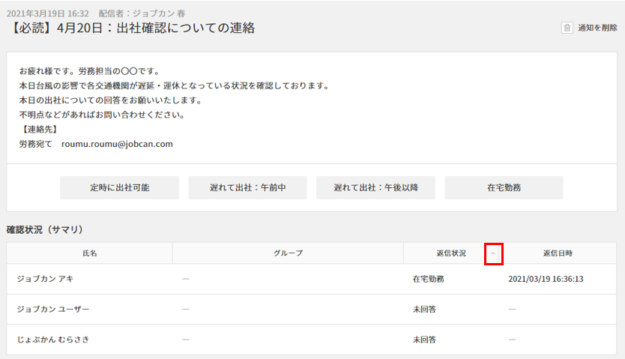Viewport: 625px width, 359px height.
Task: Select the 遅れて出社：午前中 response button
Action: click(247, 188)
